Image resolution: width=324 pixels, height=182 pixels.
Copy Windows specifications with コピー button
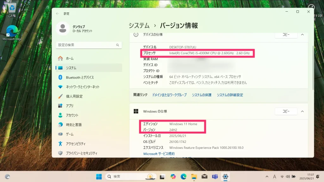[286, 111]
